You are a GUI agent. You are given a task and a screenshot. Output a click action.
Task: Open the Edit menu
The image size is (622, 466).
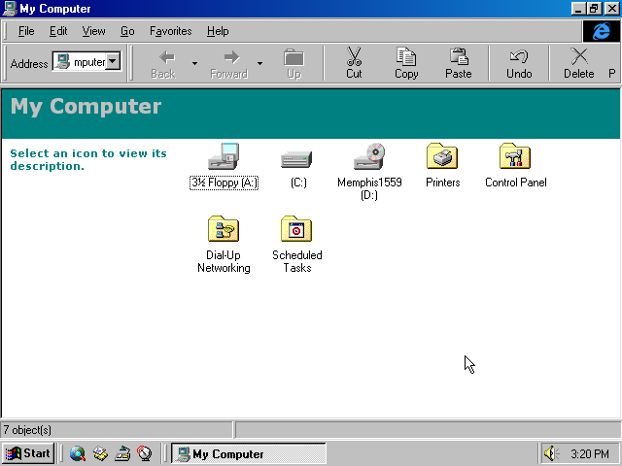click(58, 31)
